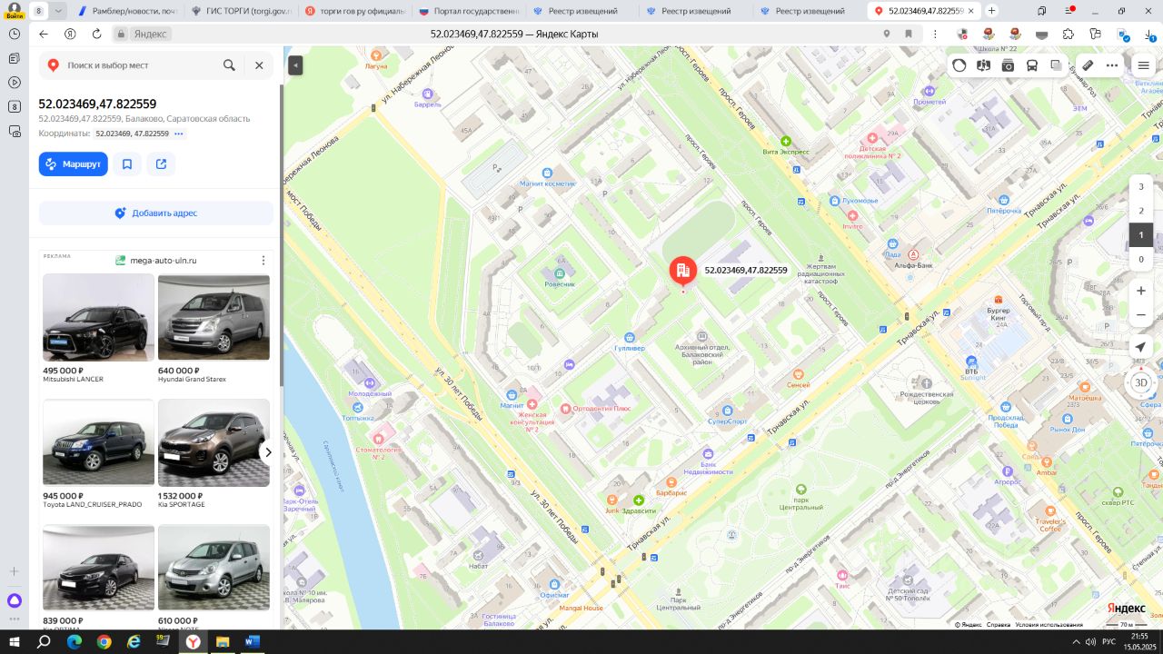The height and width of the screenshot is (654, 1163).
Task: Switch to Портал государственных tab
Action: (469, 11)
